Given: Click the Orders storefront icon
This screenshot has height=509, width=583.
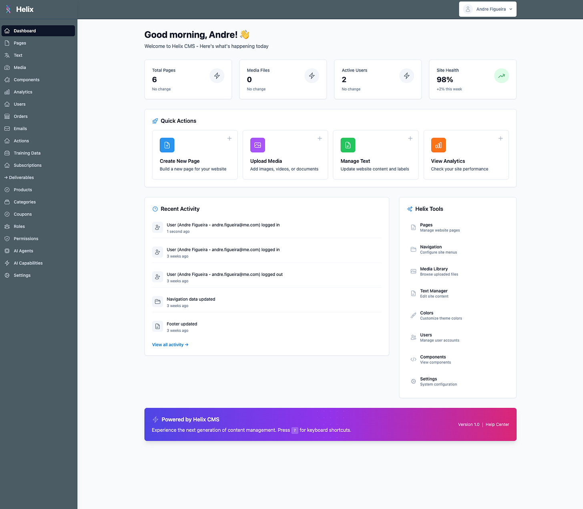Looking at the screenshot, I should click(x=7, y=116).
